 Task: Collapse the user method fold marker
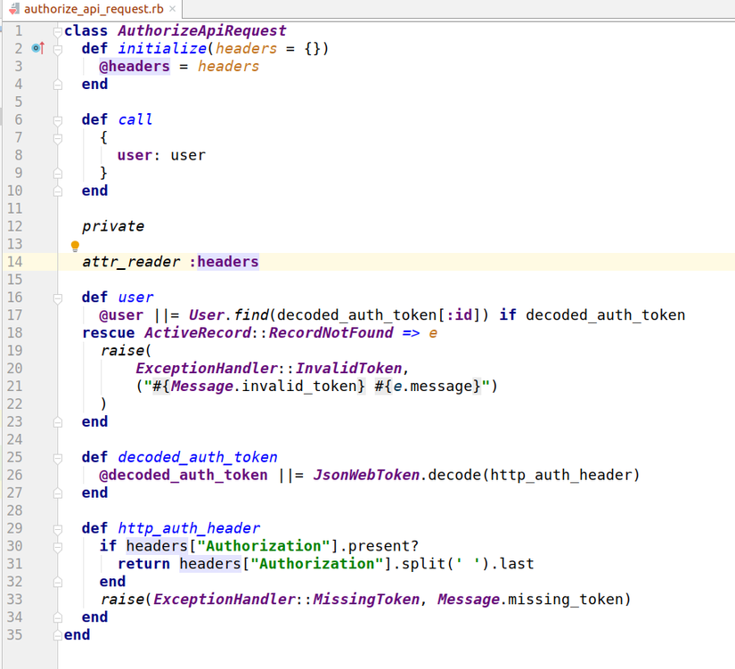tap(58, 298)
